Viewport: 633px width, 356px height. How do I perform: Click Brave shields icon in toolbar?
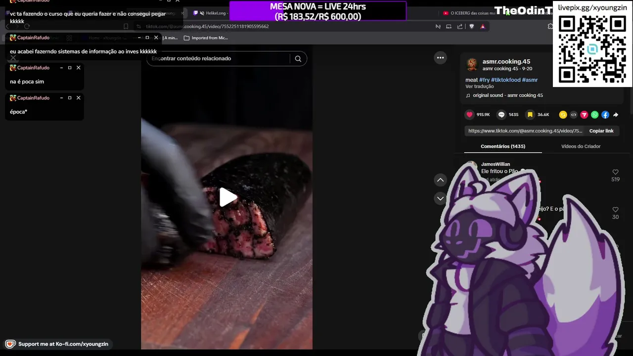(x=472, y=27)
